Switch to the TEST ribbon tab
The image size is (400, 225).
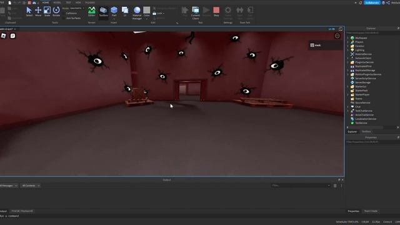pos(68,2)
